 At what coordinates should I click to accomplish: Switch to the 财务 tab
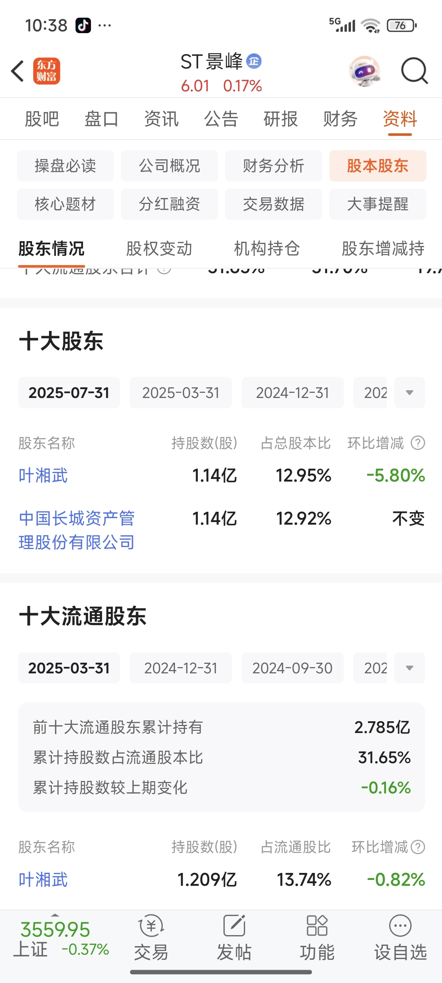340,119
